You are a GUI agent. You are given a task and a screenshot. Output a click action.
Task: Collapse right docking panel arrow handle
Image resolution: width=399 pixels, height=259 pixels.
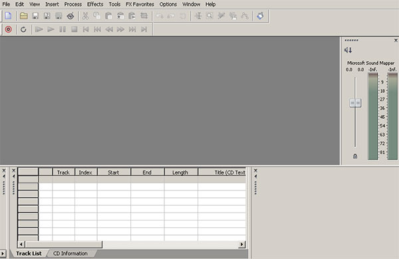click(x=256, y=176)
